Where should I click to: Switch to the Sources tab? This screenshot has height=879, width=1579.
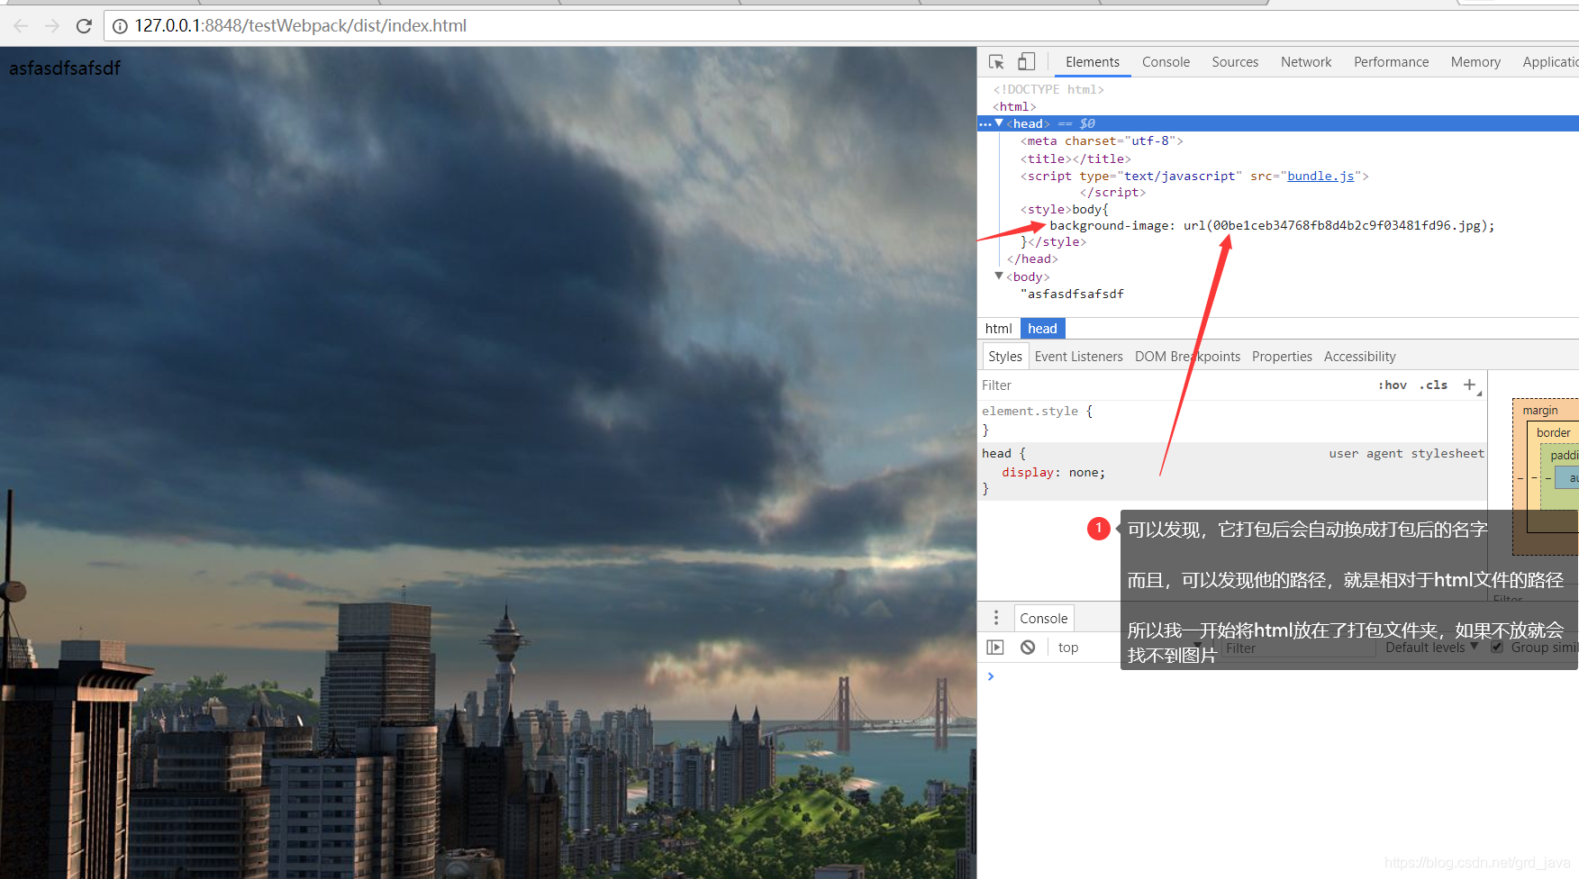(x=1235, y=62)
